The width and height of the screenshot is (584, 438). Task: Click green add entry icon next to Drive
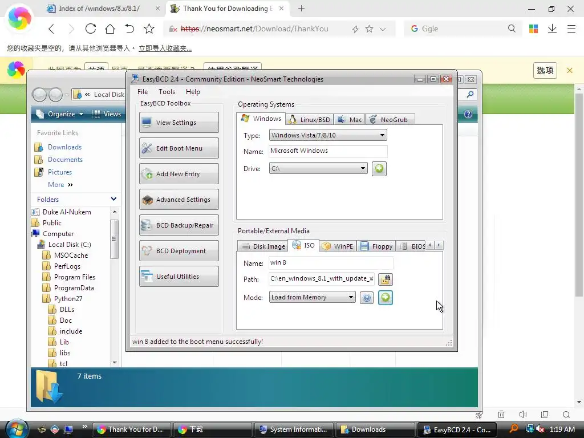tap(379, 169)
